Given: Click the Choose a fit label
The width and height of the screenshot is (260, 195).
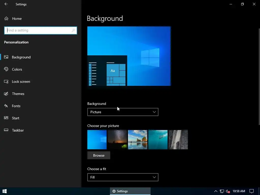Looking at the screenshot, I should 97,169.
